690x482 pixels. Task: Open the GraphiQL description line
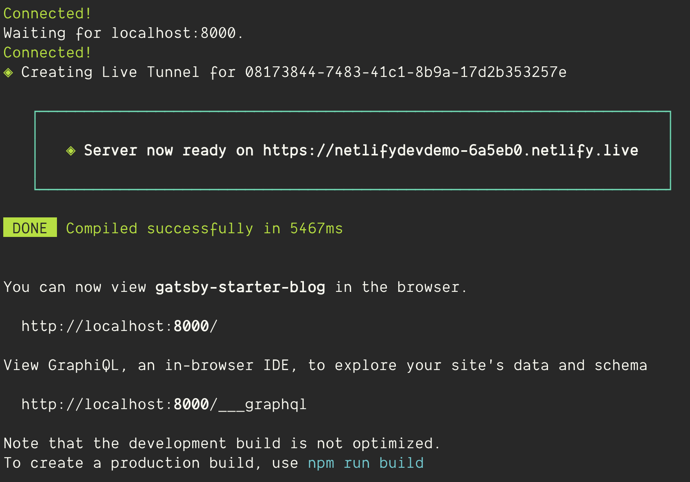point(325,365)
